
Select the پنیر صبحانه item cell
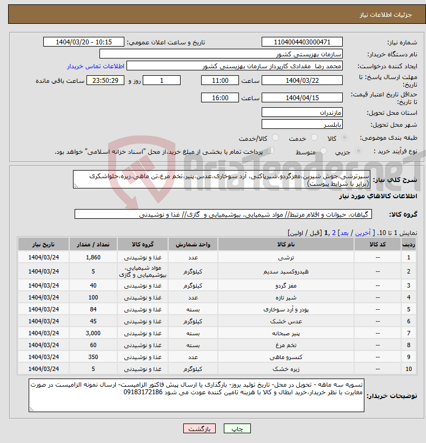[286, 333]
